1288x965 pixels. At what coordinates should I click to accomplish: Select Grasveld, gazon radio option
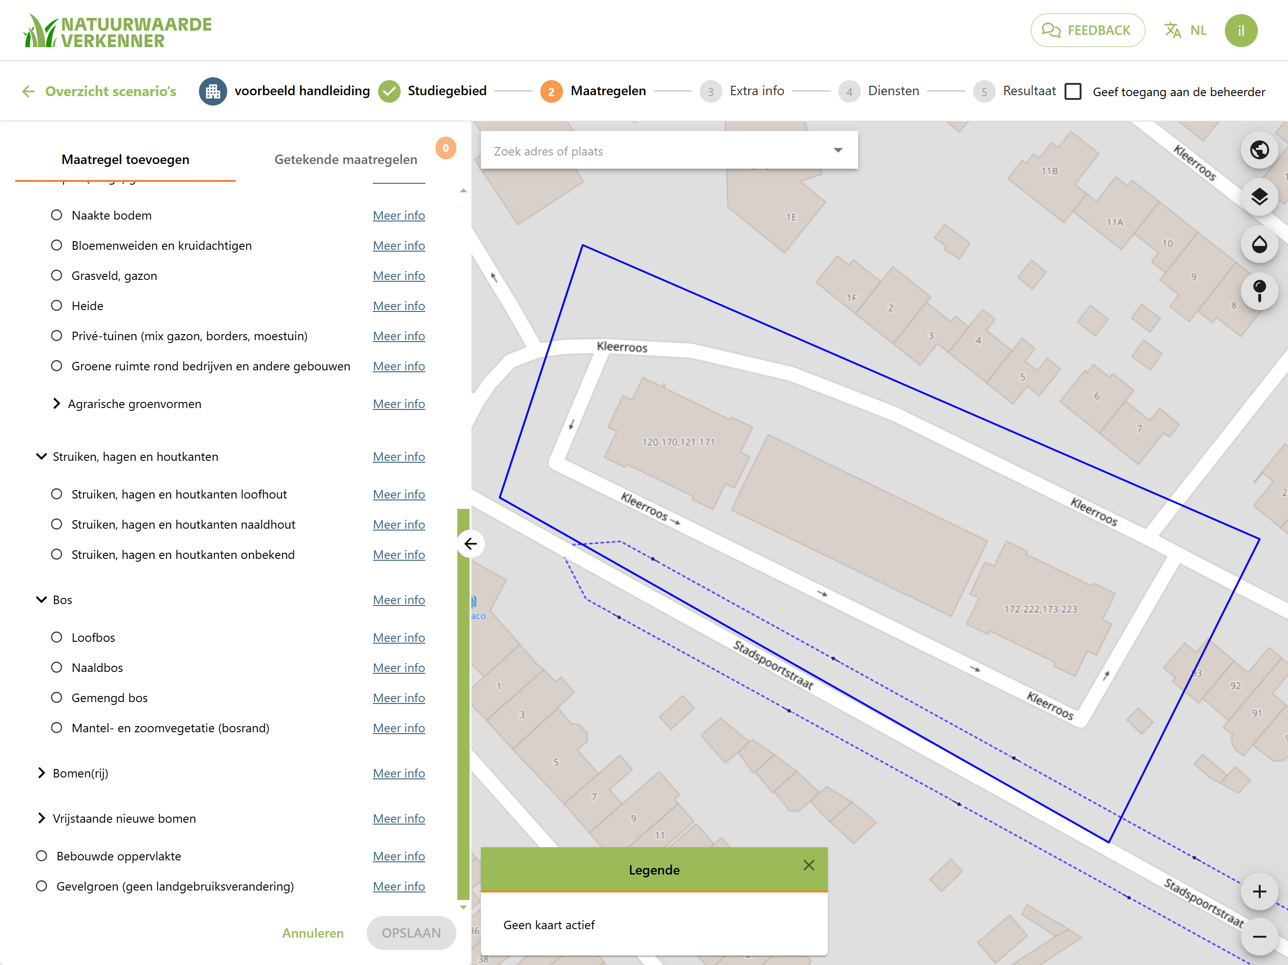(x=57, y=275)
